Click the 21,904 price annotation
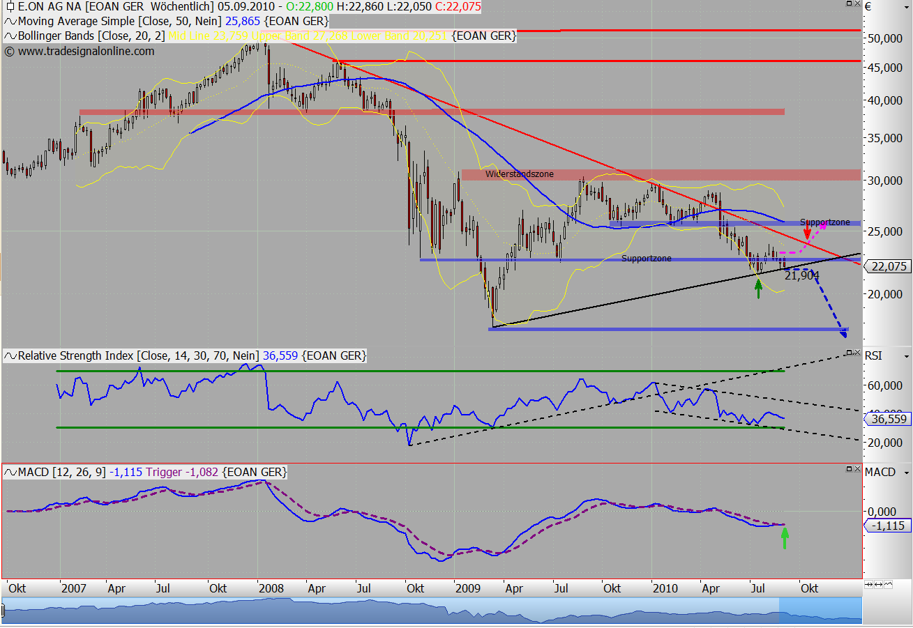Image resolution: width=913 pixels, height=628 pixels. coord(801,275)
